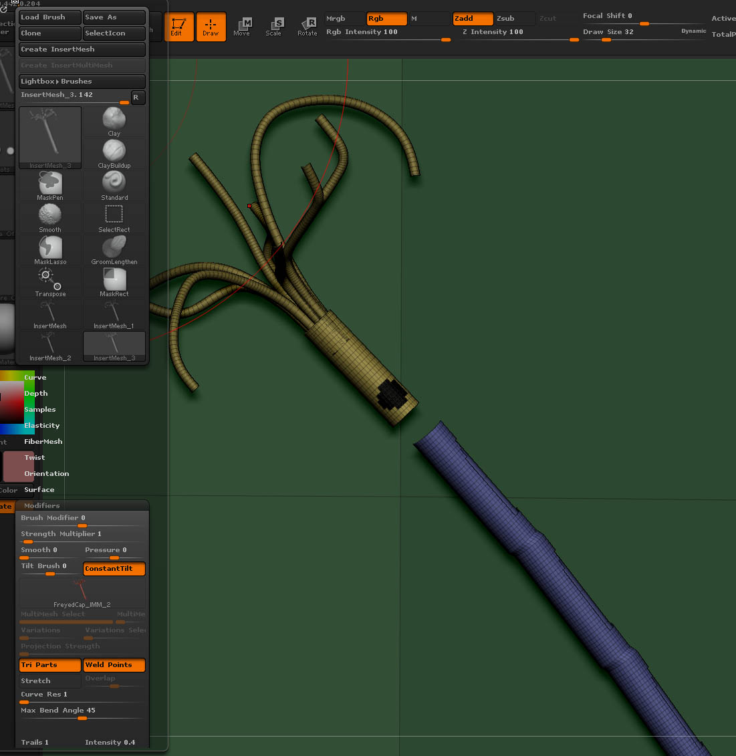This screenshot has width=736, height=756.
Task: Pick a color in the color picker gradient
Action: [12, 402]
